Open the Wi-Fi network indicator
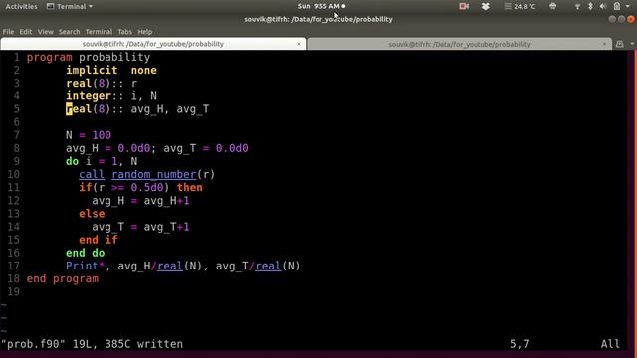The image size is (637, 358). (577, 7)
